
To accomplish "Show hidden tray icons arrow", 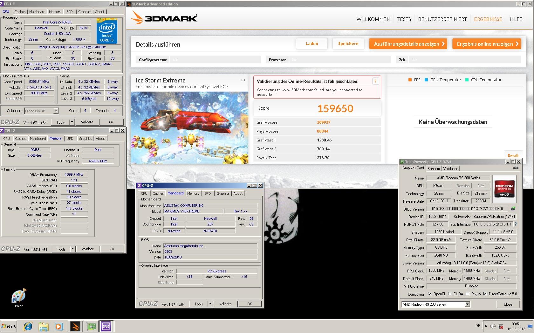I will pos(486,326).
